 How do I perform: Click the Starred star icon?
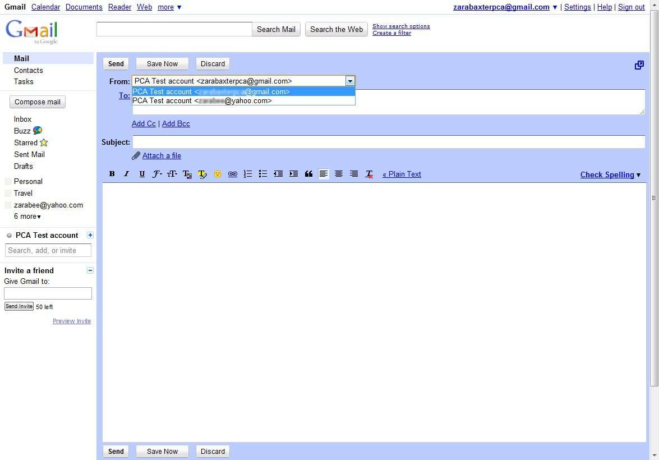coord(44,142)
